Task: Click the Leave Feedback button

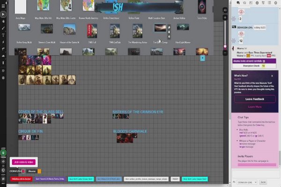Action: [x=255, y=99]
